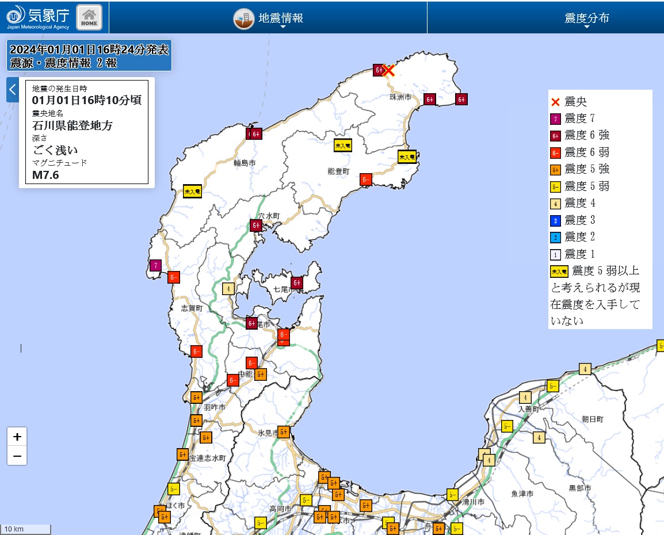664x535 pixels.
Task: Collapse the earthquake info panel with chevron
Action: click(x=13, y=90)
